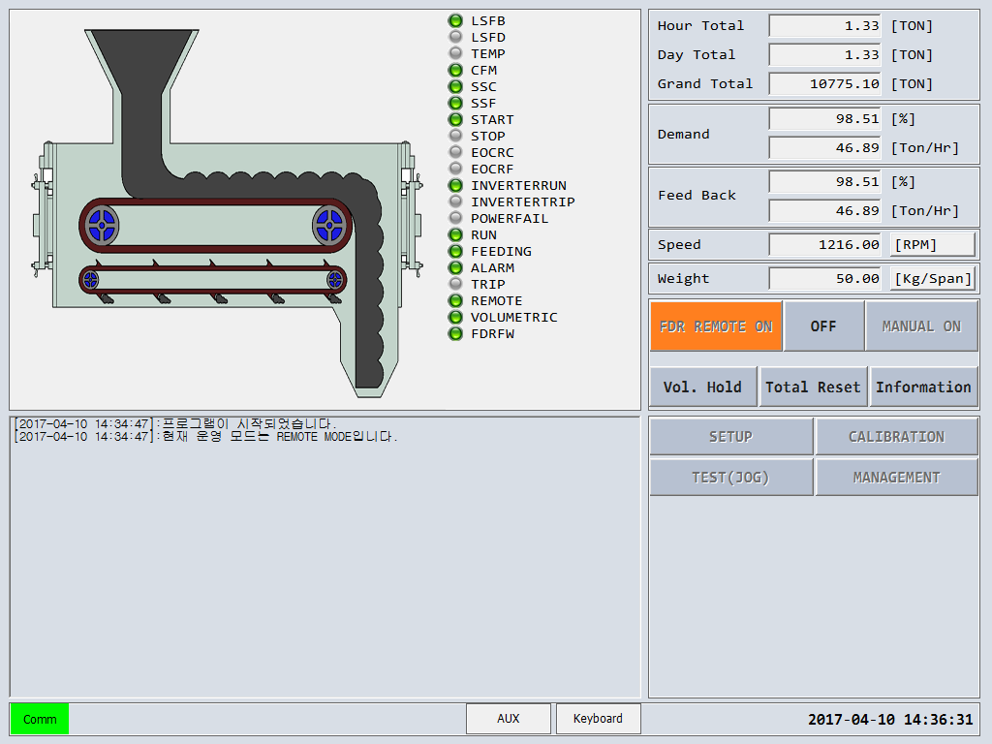The image size is (992, 744).
Task: Click the large blue right belt pulley
Action: point(328,228)
